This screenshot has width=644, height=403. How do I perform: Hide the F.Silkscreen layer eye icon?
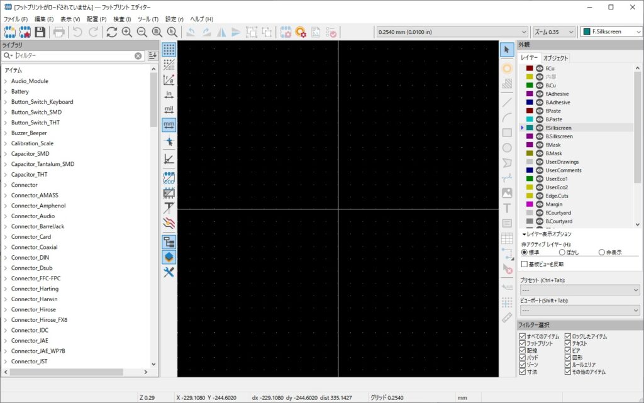tap(540, 128)
